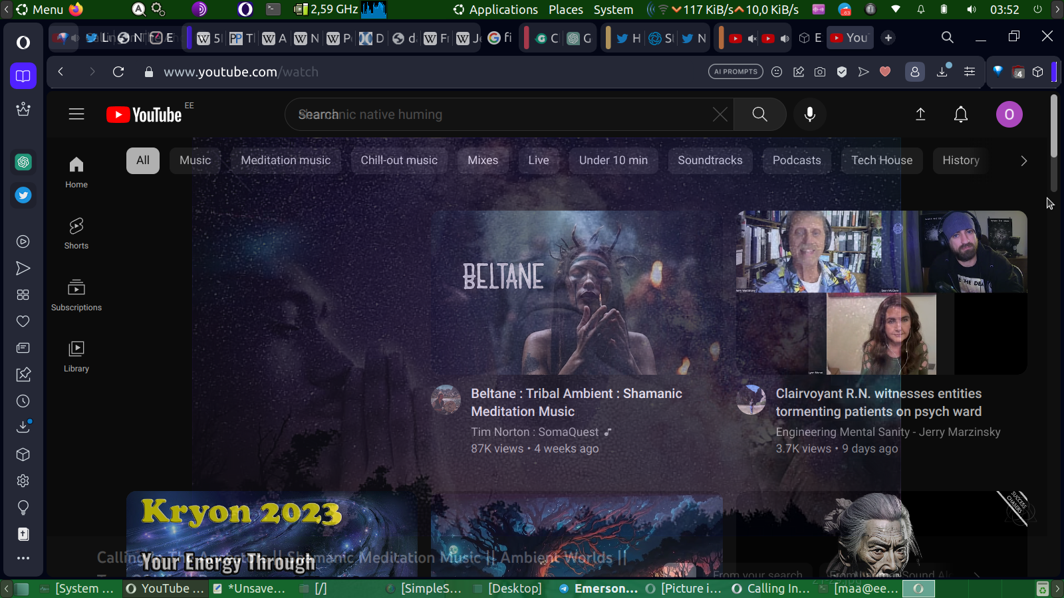
Task: Open the Opera profile icon in toolbar
Action: click(x=915, y=72)
